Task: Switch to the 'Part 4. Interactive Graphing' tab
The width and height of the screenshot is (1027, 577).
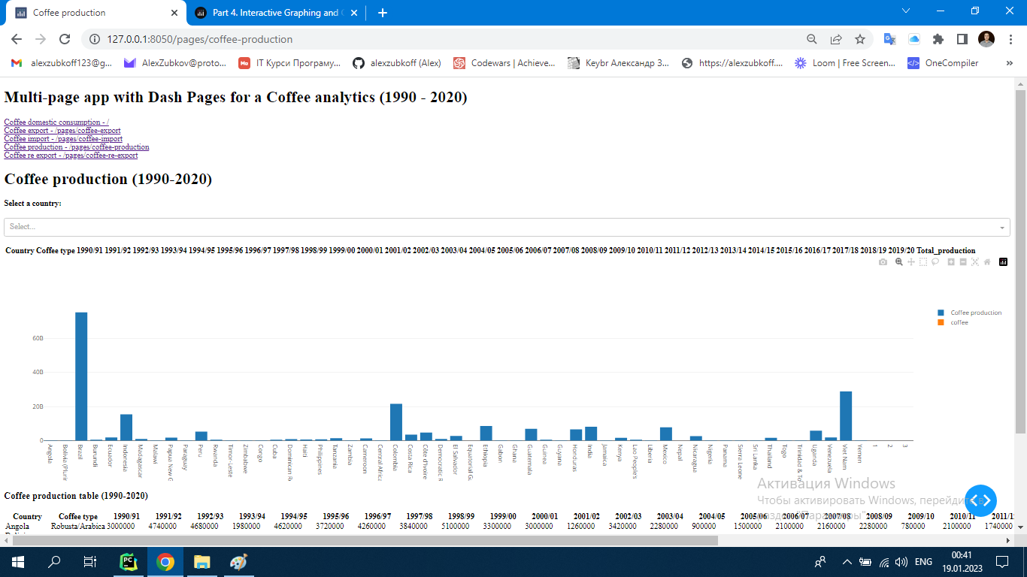Action: coord(275,13)
